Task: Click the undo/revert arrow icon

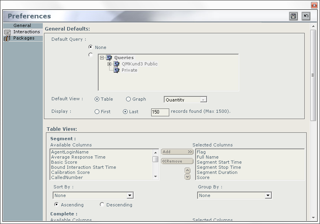Action: point(306,16)
